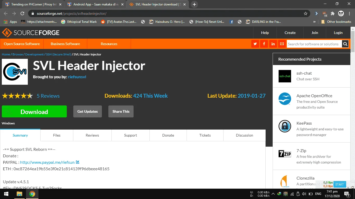
Task: Click the Join link in the header
Action: click(x=315, y=33)
